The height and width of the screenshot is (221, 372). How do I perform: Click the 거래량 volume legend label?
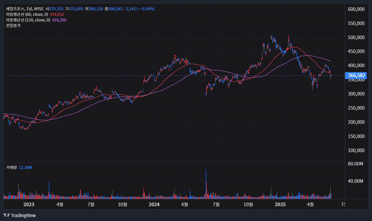(x=11, y=168)
